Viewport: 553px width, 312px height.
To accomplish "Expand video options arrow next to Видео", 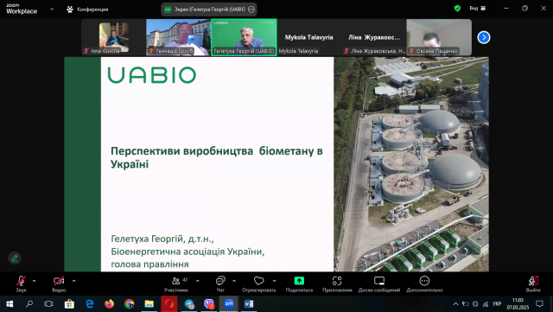I will click(x=74, y=281).
